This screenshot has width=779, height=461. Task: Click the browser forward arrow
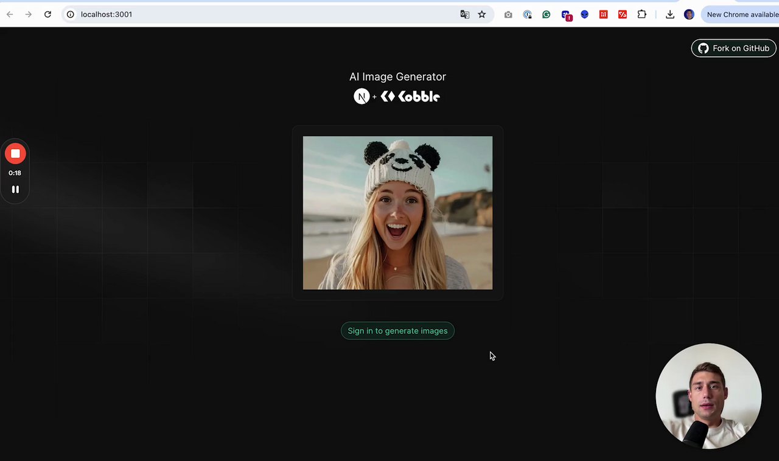pos(28,15)
